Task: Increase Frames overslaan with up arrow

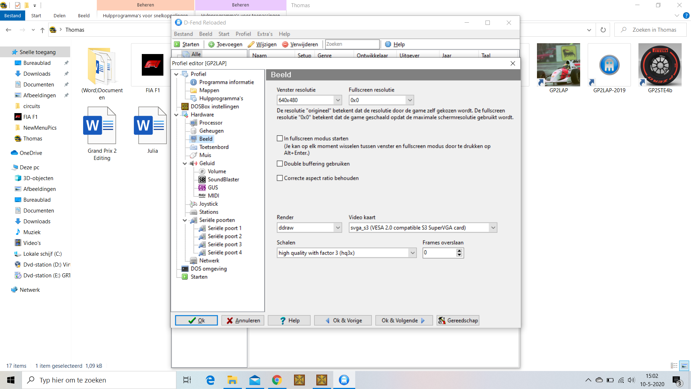Action: 459,251
